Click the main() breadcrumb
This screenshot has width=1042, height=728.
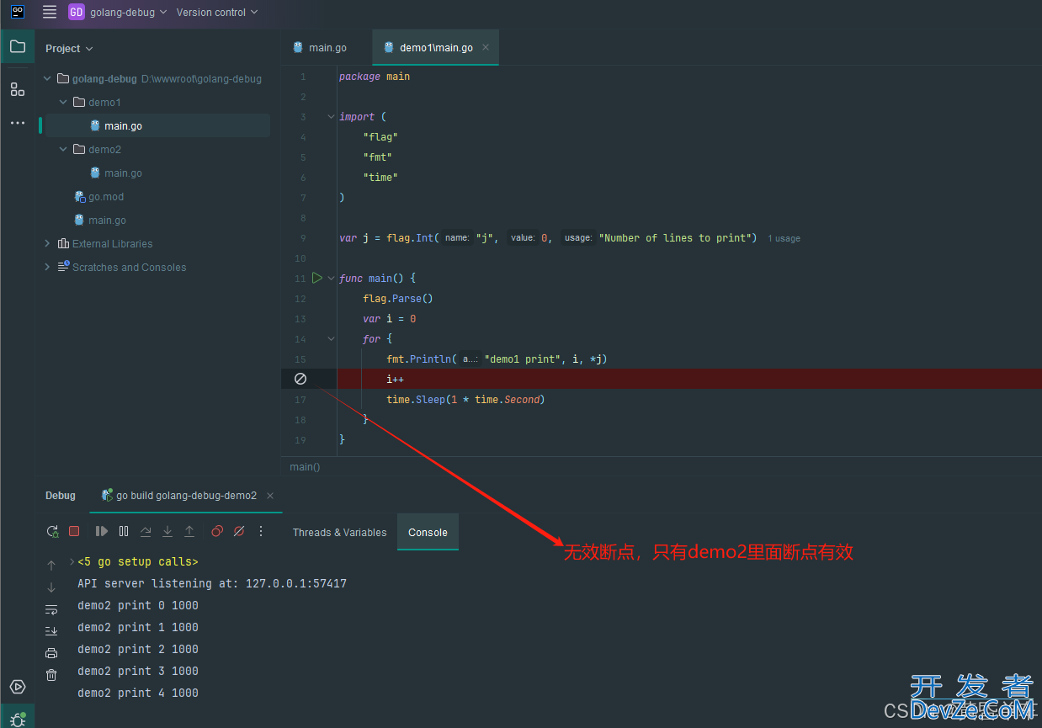(x=305, y=466)
